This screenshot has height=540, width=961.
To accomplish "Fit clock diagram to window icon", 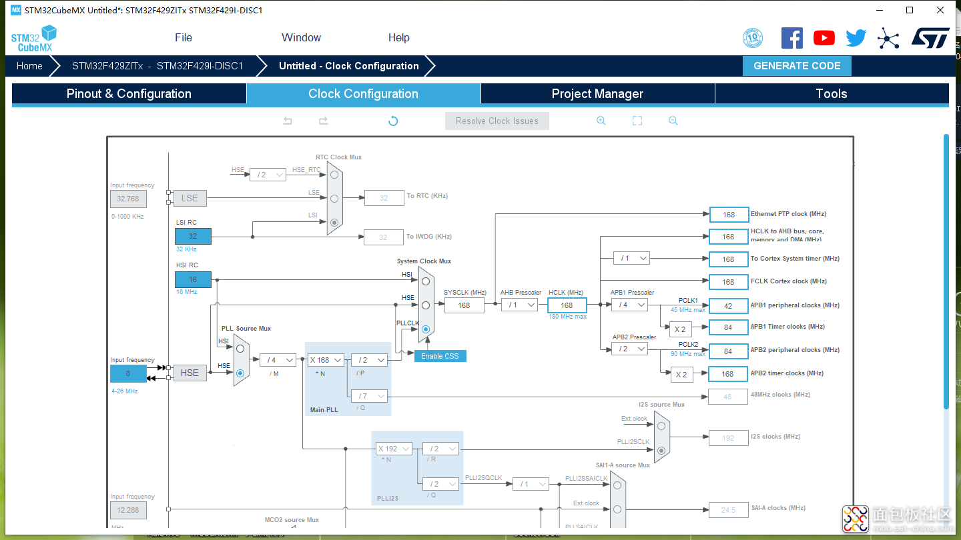I will [637, 121].
